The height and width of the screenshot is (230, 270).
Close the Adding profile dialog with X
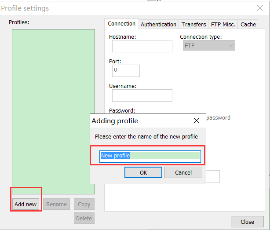pos(197,120)
